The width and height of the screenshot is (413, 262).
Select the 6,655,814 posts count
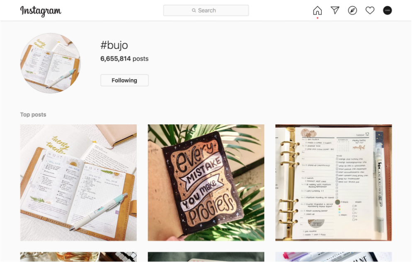(124, 59)
